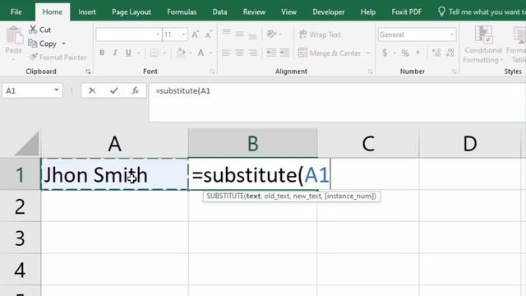Decrease font size with small A
Viewport: 526px width, 296px height.
pos(208,35)
